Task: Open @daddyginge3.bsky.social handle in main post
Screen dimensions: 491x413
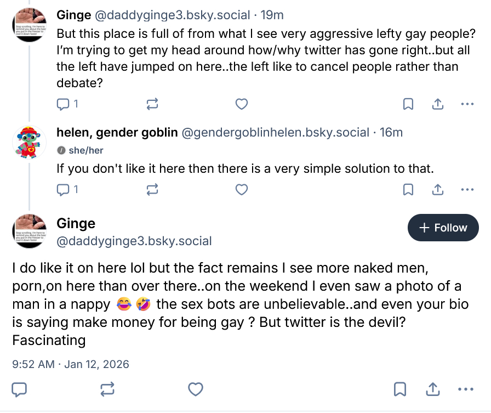Action: (x=134, y=241)
